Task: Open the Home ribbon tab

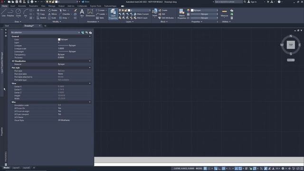Action: pos(4,6)
